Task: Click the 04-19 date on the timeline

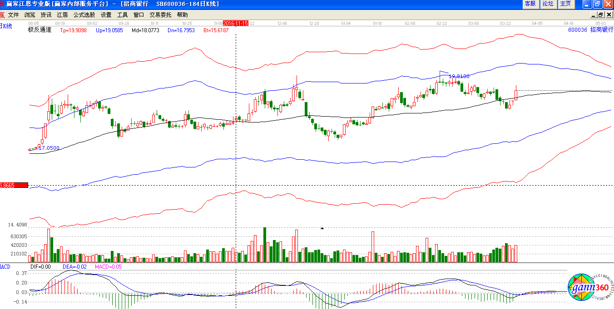Action: pyautogui.click(x=569, y=23)
